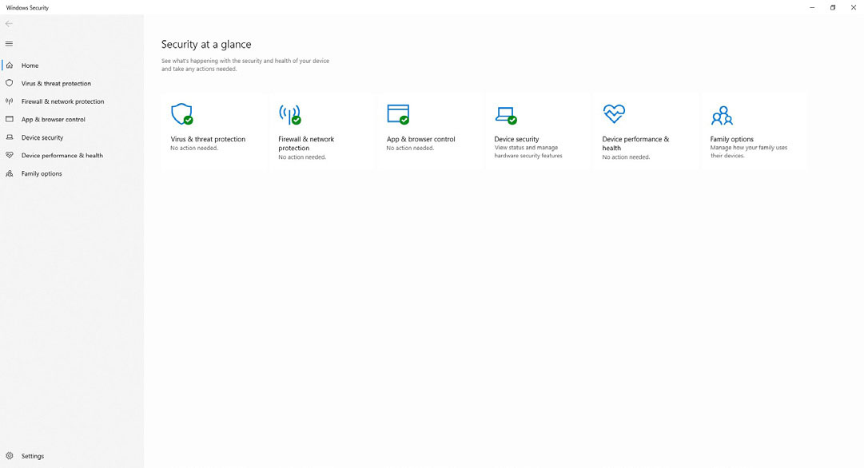
Task: Go back using the back arrow
Action: coord(9,24)
